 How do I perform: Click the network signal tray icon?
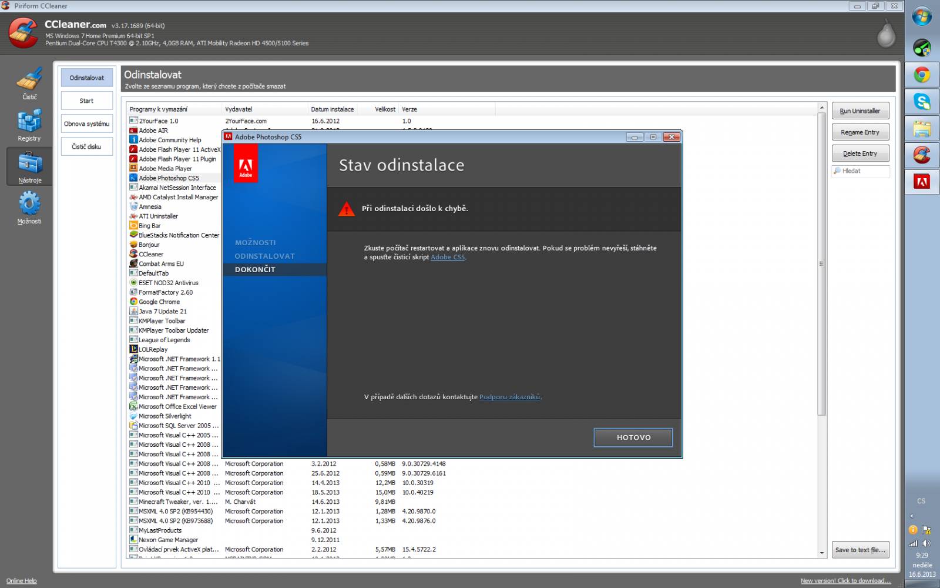tap(914, 543)
